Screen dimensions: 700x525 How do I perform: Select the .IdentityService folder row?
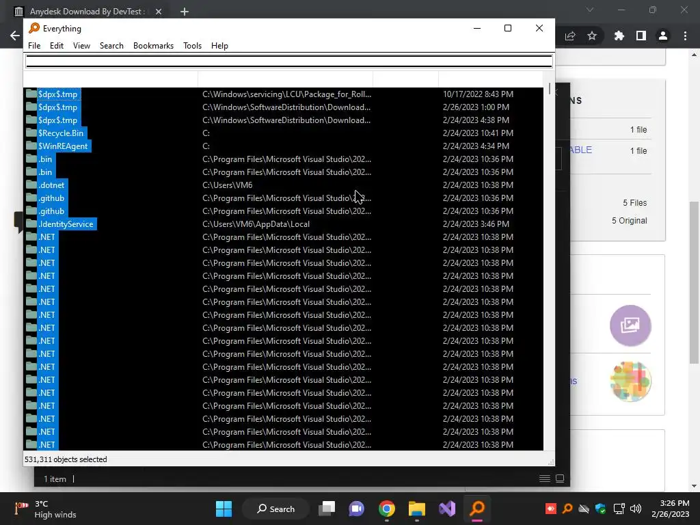283,224
